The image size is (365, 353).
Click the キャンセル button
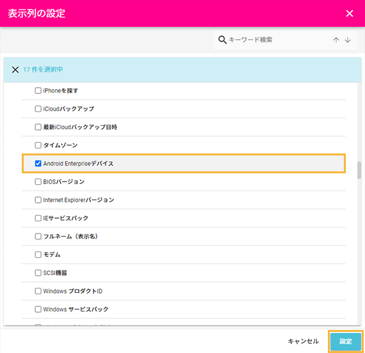pyautogui.click(x=303, y=341)
